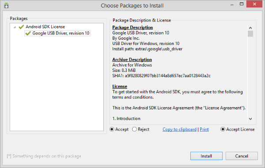The height and width of the screenshot is (168, 265).
Task: Click the license scrollbar up arrow
Action: 250,28
